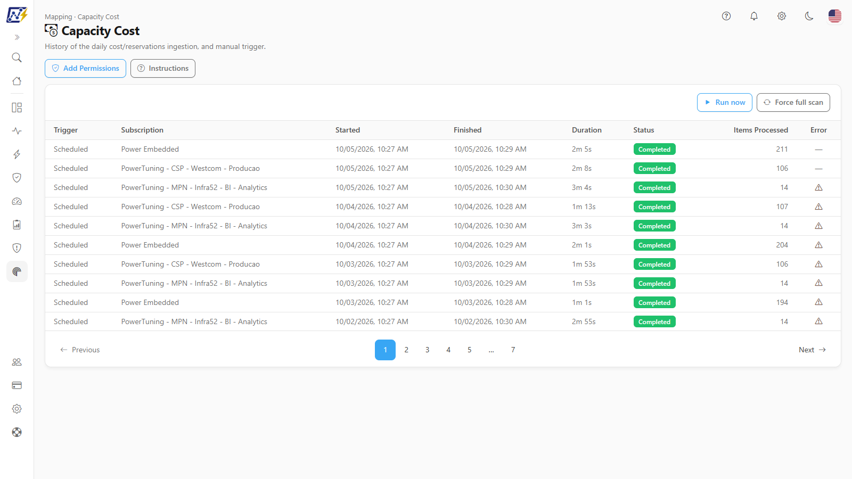This screenshot has height=479, width=852.
Task: Open the language selector US flag
Action: click(835, 16)
